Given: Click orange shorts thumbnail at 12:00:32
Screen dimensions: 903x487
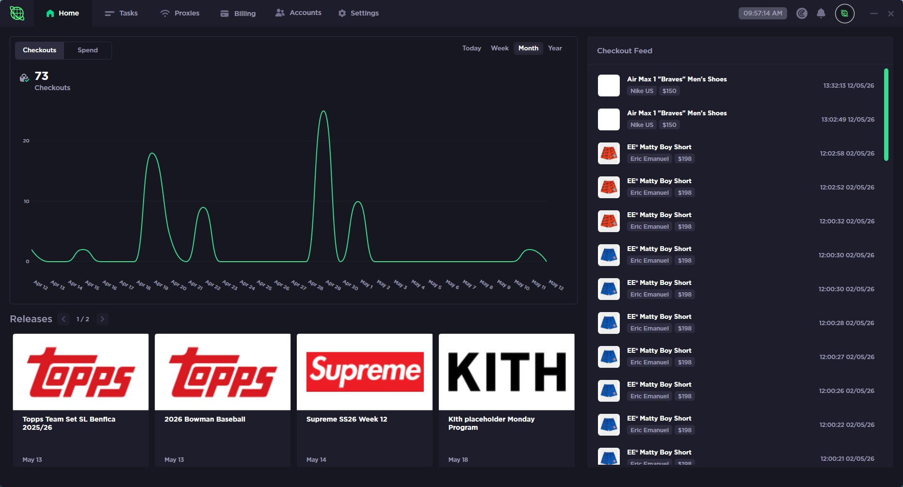Looking at the screenshot, I should pos(609,221).
